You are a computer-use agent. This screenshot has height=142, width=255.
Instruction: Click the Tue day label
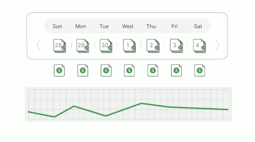click(x=104, y=26)
